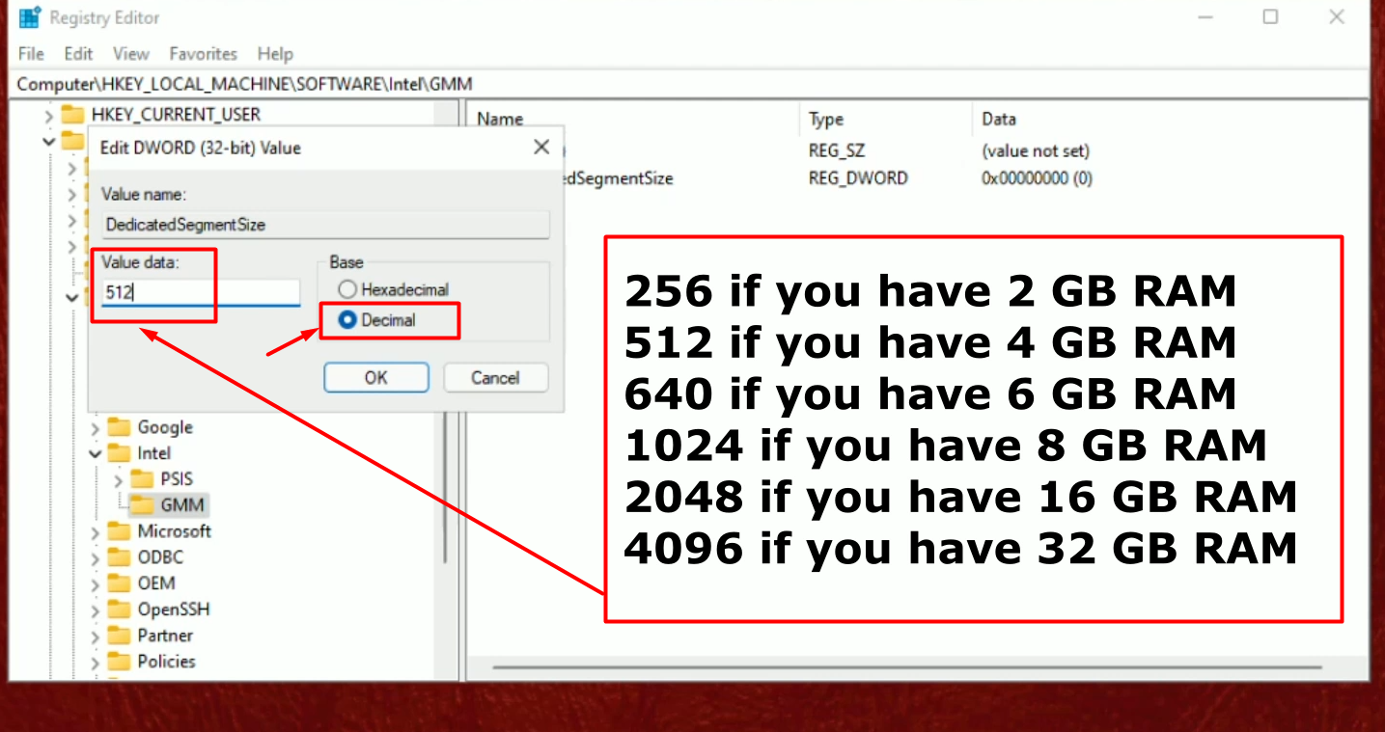Click the (value not set) data cell
Screen dimensions: 1385x732
coord(1036,151)
